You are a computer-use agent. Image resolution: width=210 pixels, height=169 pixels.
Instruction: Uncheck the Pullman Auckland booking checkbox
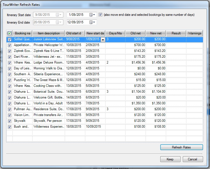9,109
